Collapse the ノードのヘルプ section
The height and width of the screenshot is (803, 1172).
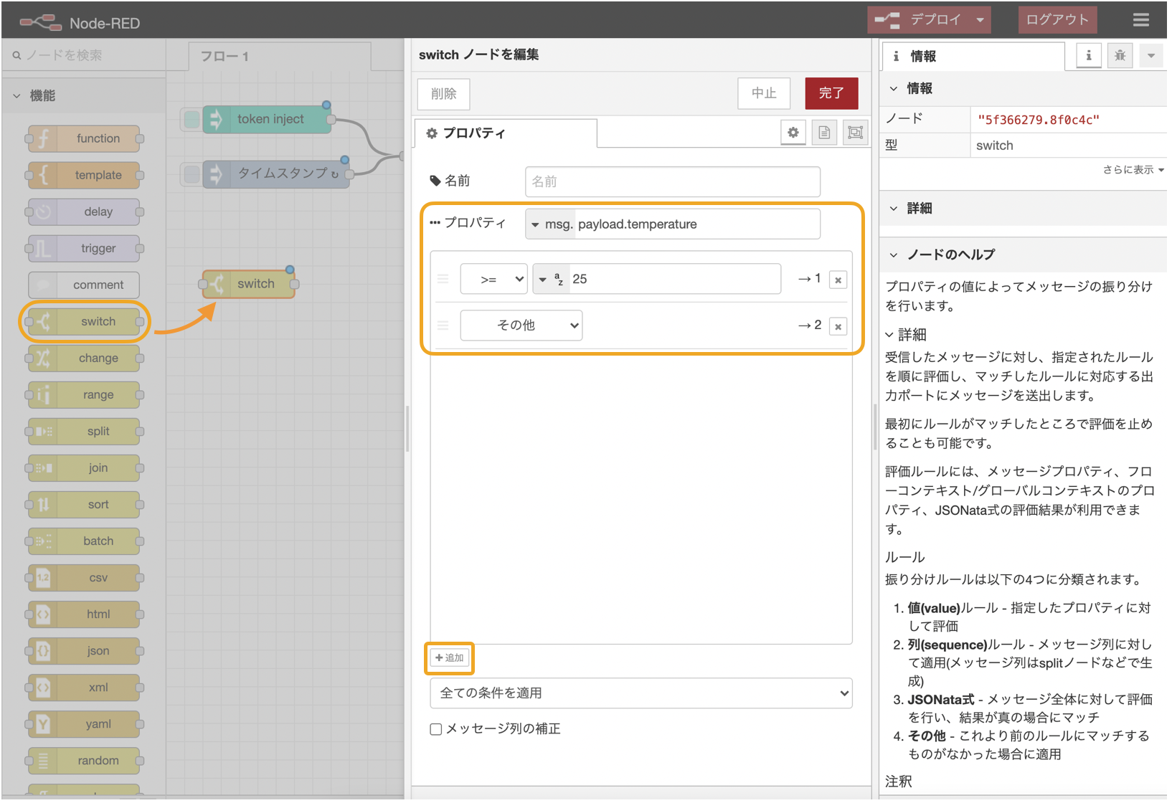click(x=1023, y=255)
